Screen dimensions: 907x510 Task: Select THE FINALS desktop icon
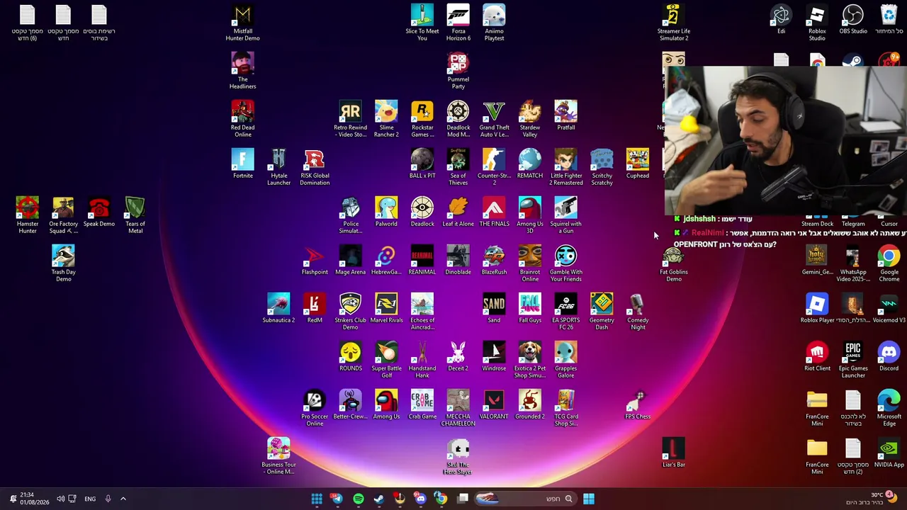(x=494, y=212)
